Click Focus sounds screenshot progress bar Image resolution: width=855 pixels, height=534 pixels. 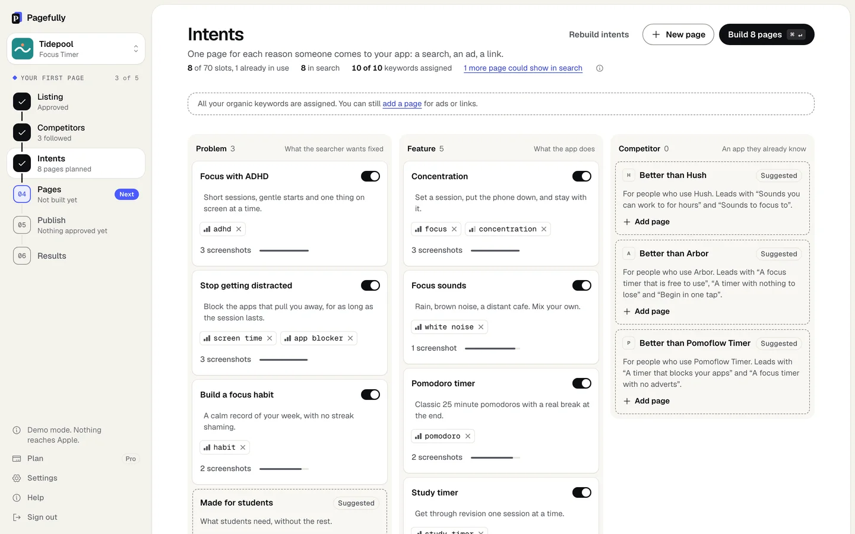[x=492, y=348]
